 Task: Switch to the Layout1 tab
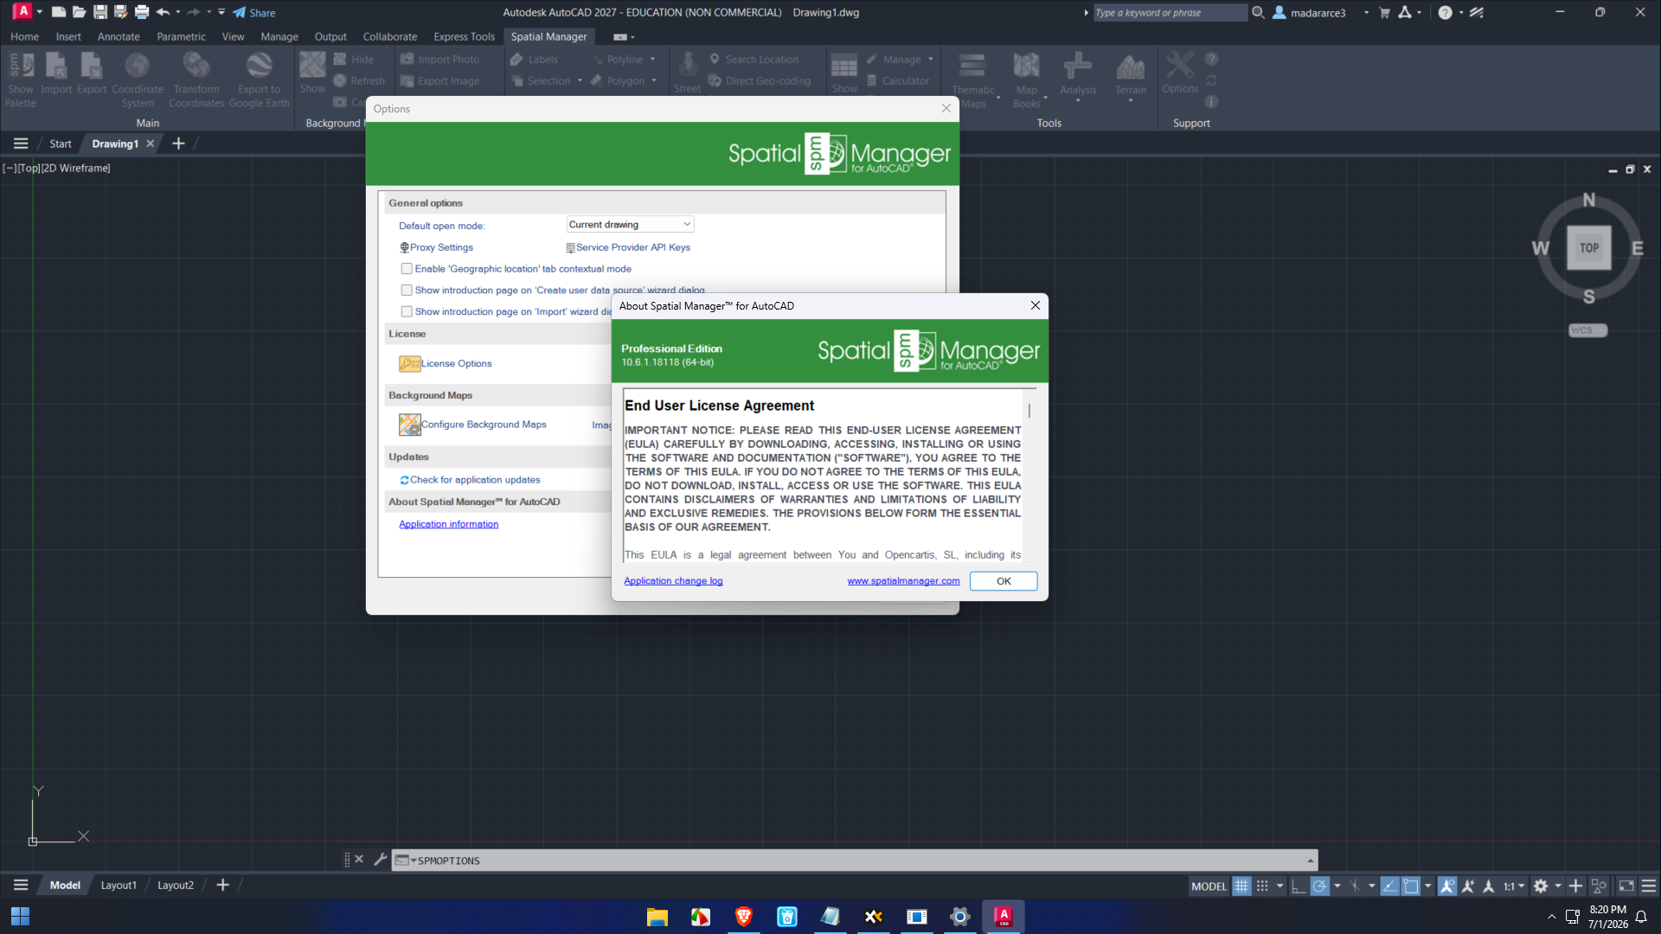pyautogui.click(x=119, y=885)
